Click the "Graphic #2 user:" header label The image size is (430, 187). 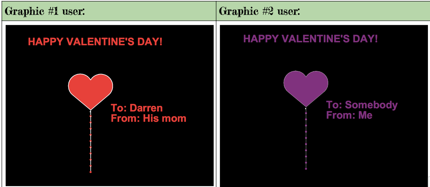click(259, 11)
